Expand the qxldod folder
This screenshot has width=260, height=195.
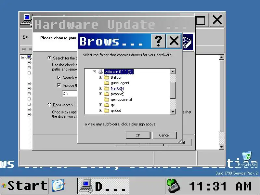[100, 110]
